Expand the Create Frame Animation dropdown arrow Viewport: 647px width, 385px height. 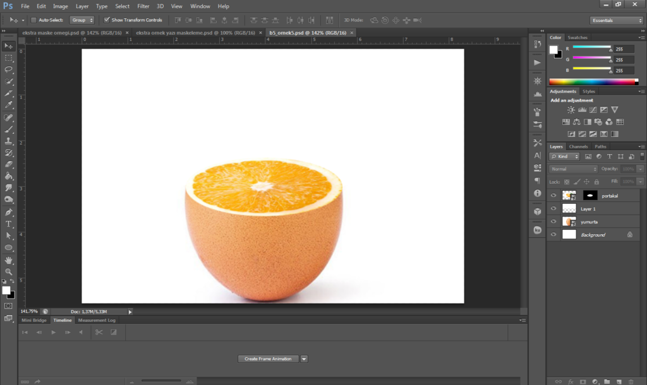coord(304,358)
